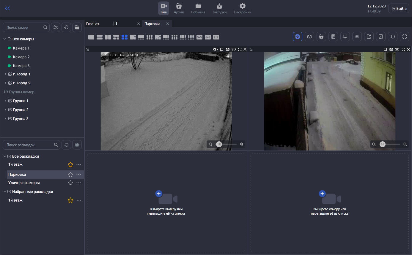Collapse the Все камеры tree
The width and height of the screenshot is (412, 255).
pos(5,39)
